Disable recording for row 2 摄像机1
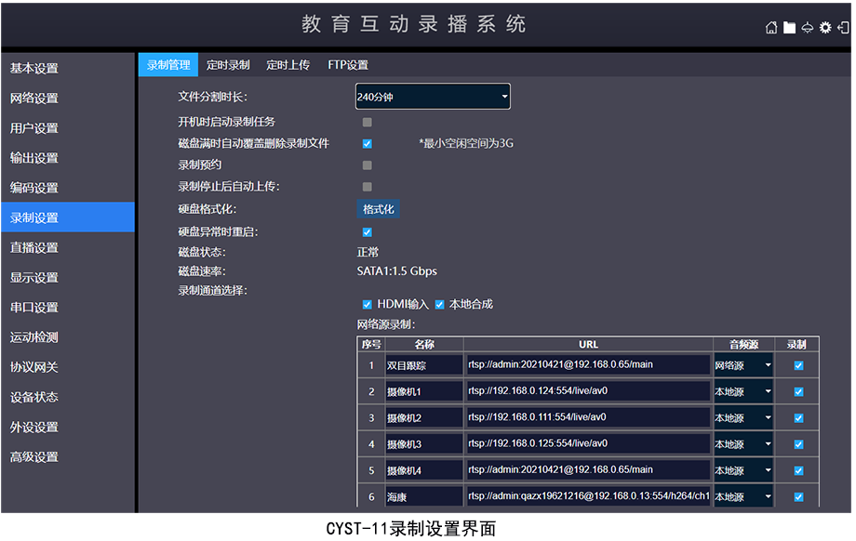 tap(798, 392)
